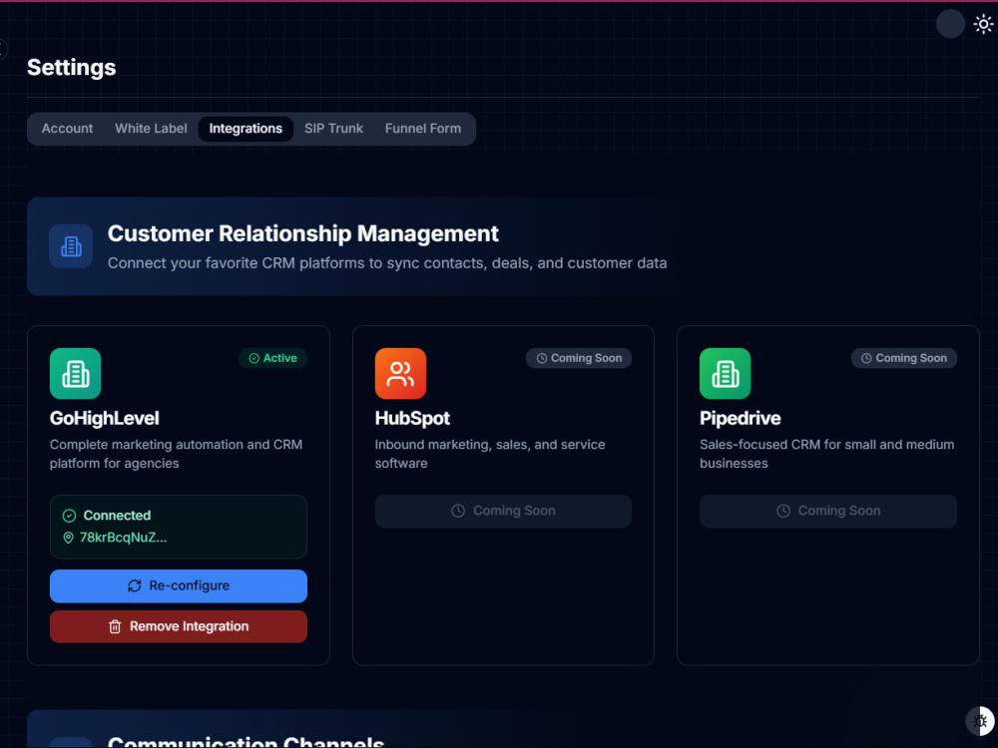The width and height of the screenshot is (998, 748).
Task: Click the CRM section building icon
Action: point(71,246)
